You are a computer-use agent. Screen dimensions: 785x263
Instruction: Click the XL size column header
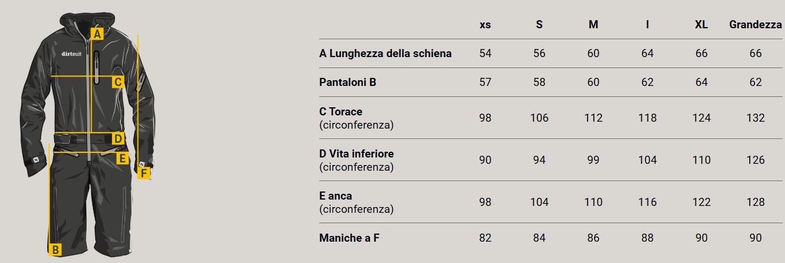click(701, 25)
